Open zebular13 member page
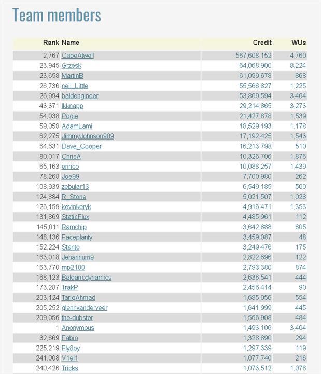This screenshot has width=321, height=374. 75,187
